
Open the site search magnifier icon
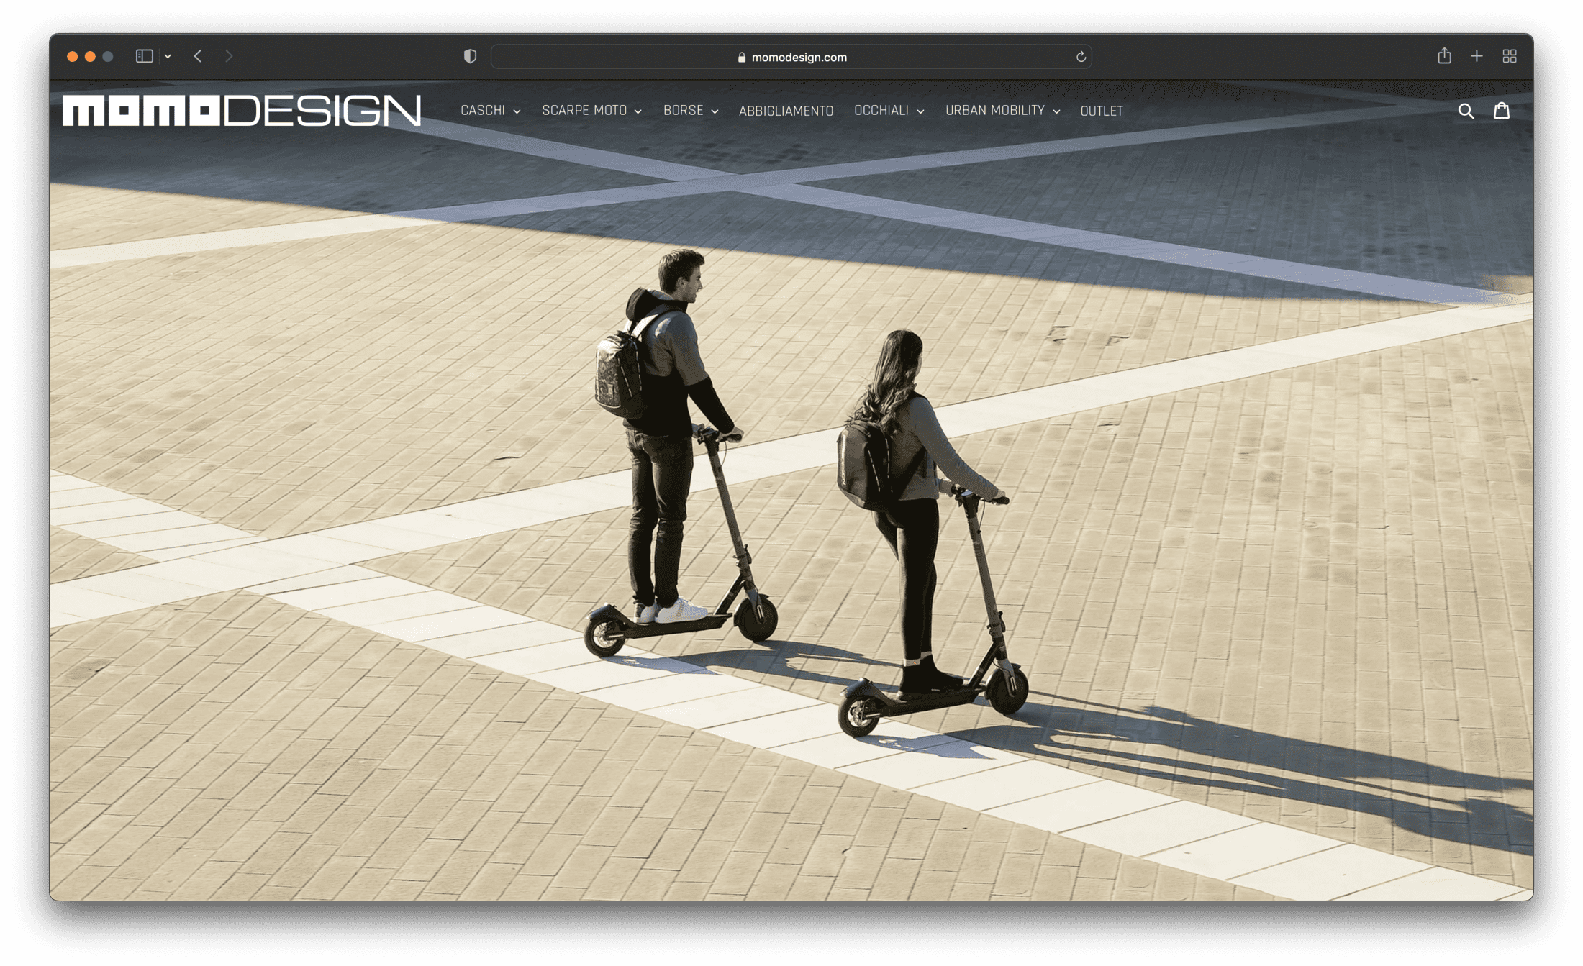coord(1466,111)
